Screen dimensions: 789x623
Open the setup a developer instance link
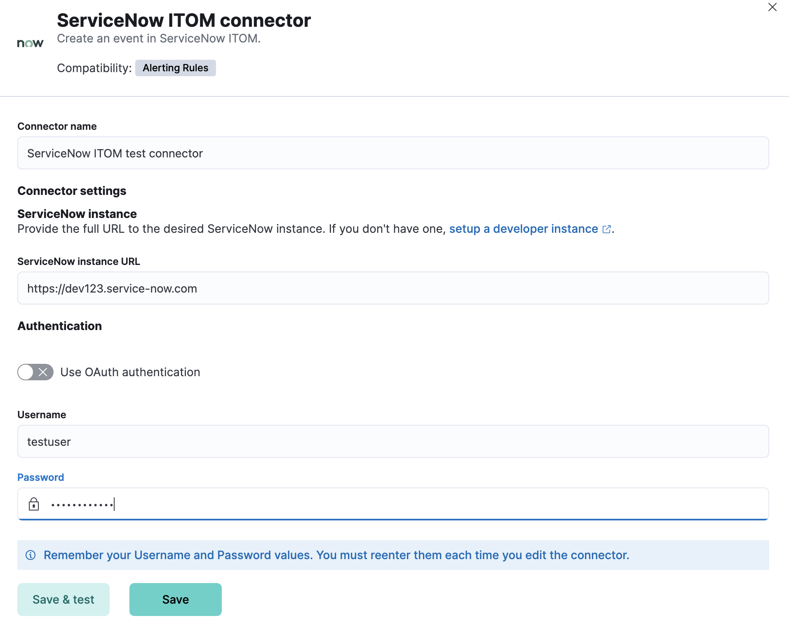524,229
